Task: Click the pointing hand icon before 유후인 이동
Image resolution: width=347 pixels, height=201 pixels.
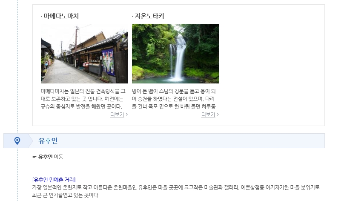Action: [34, 157]
